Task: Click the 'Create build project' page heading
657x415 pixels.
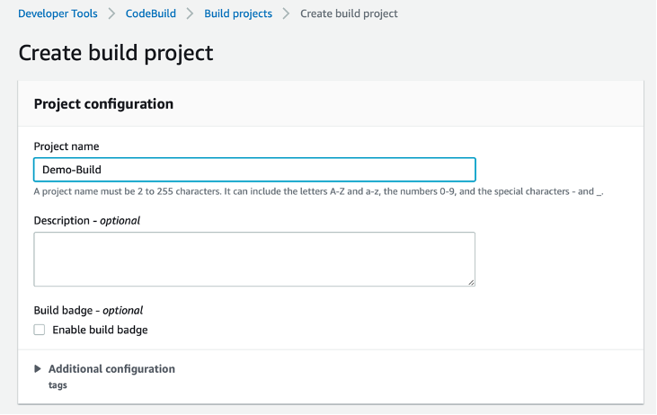Action: [116, 53]
